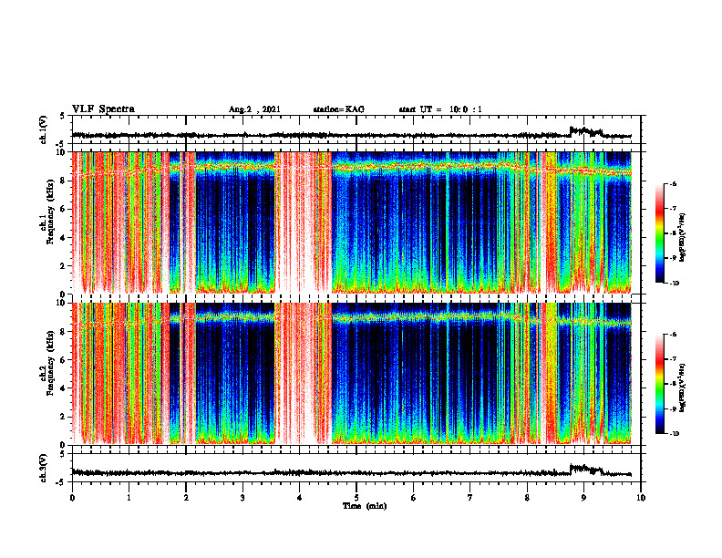Image resolution: width=722 pixels, height=558 pixels.
Task: Click the '-9' tick on ch.2 colorbar
Action: [x=673, y=408]
